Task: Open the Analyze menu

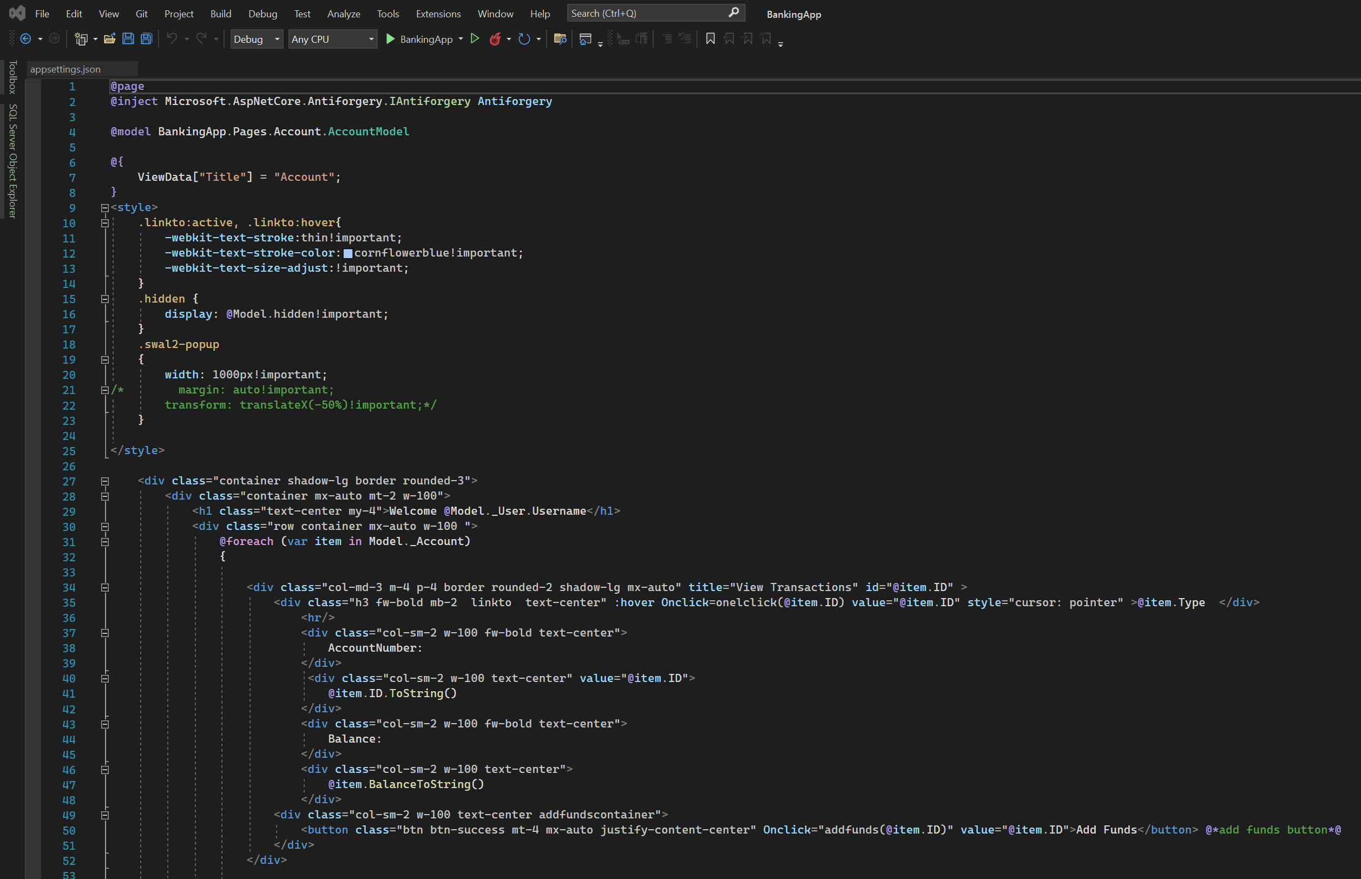Action: [x=344, y=14]
